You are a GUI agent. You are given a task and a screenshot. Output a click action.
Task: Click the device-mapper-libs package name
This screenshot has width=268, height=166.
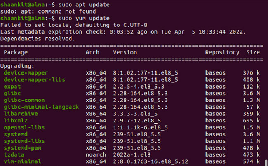34,80
